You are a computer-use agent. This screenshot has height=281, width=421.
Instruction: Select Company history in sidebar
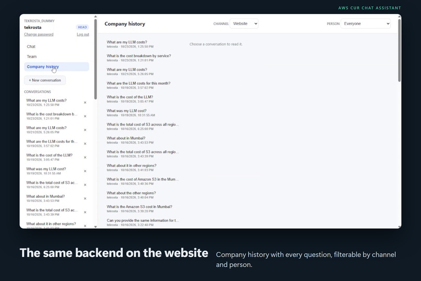click(56, 66)
